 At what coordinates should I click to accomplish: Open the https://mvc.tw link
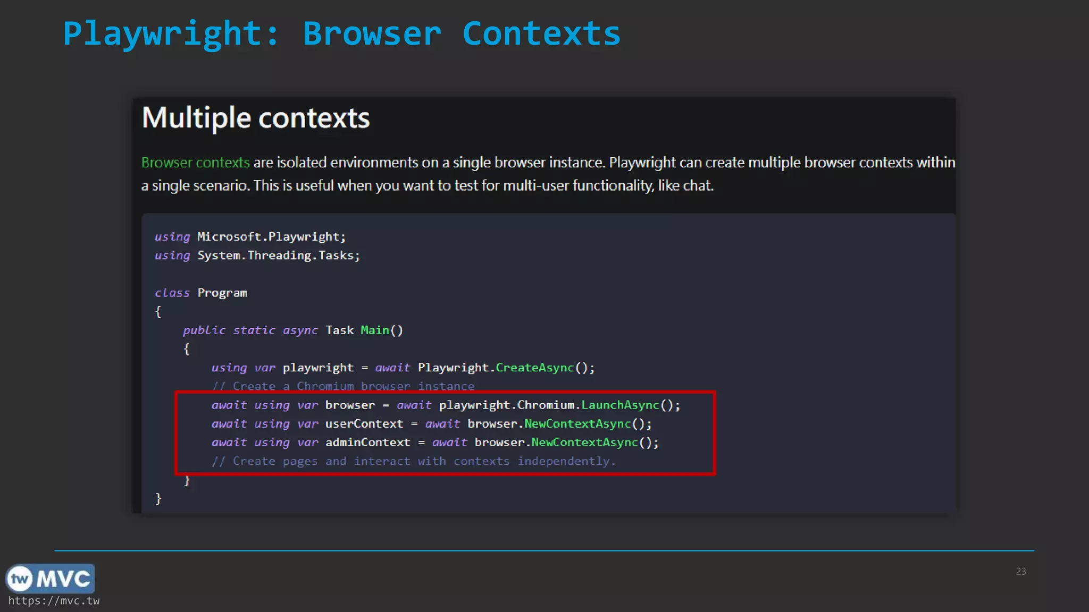(x=54, y=601)
